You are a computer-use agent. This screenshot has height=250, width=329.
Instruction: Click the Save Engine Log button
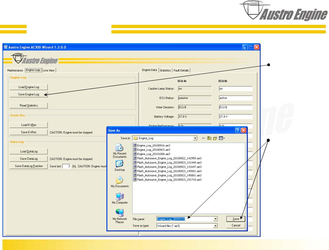[x=28, y=94]
